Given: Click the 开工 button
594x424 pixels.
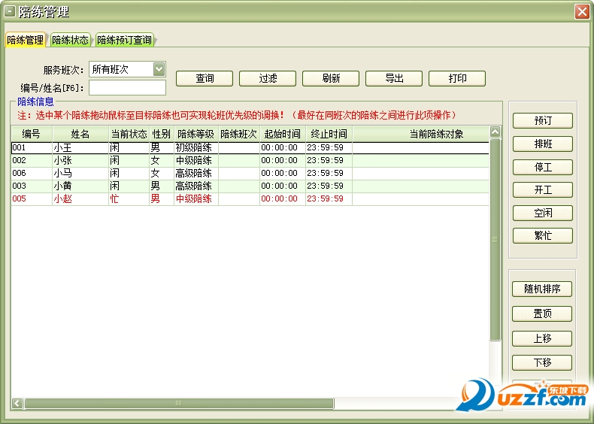Looking at the screenshot, I should tap(543, 190).
